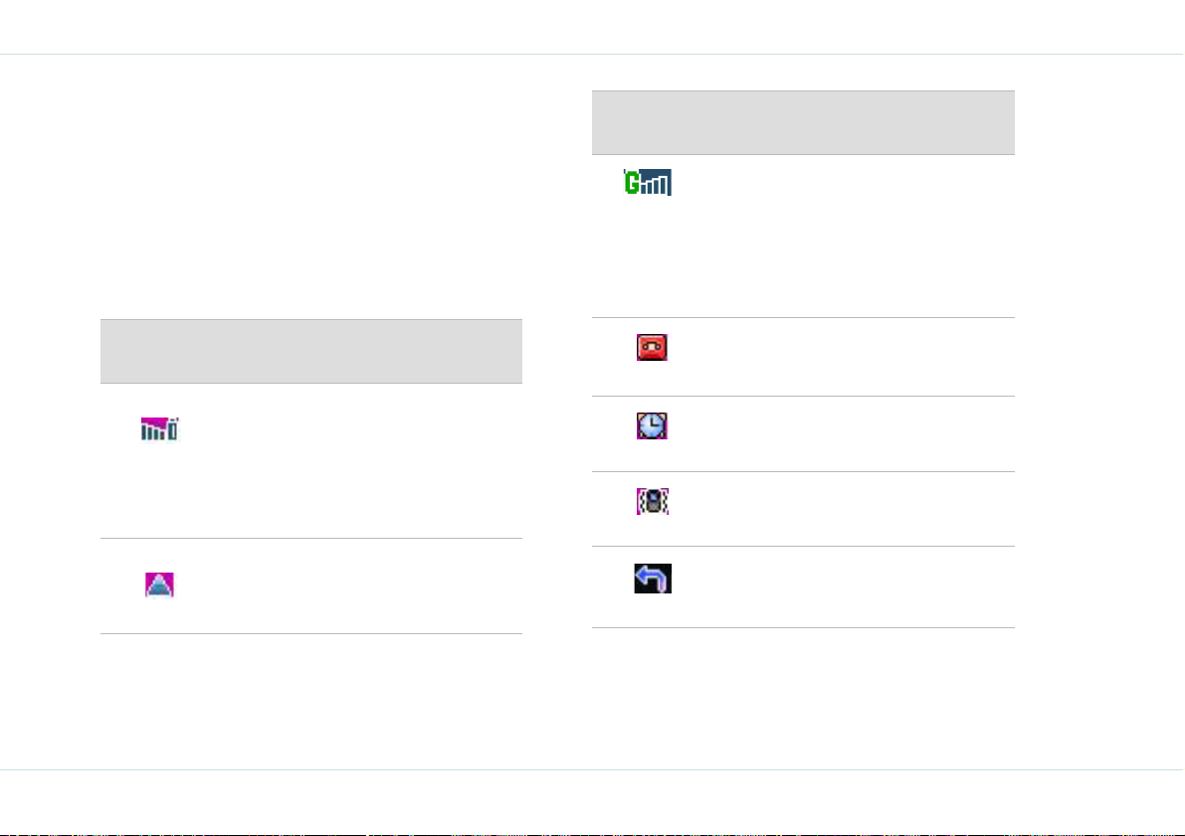This screenshot has width=1185, height=836.
Task: Click the alarm clock icon
Action: tap(652, 425)
